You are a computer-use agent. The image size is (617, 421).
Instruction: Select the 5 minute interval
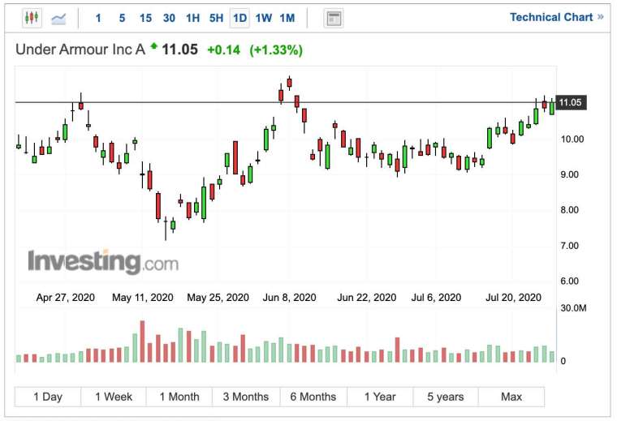[x=122, y=18]
